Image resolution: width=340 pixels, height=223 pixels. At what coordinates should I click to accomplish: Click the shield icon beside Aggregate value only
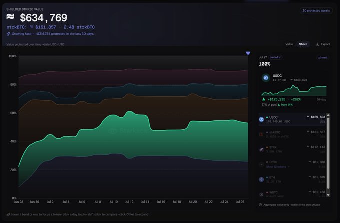coord(260,205)
